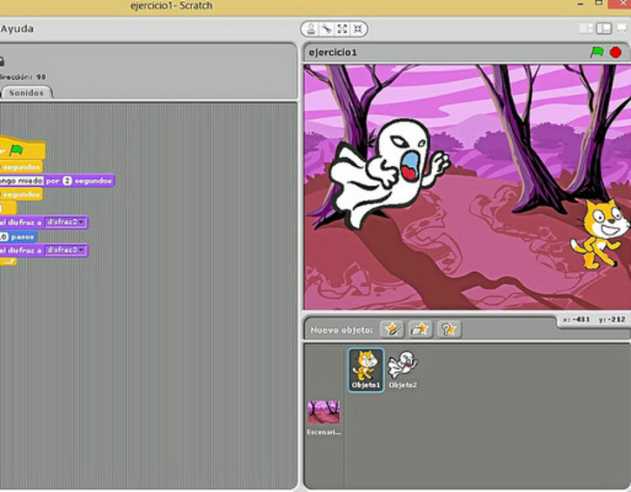The height and width of the screenshot is (492, 631).
Task: Select the Objeto1 cat sprite thumbnail
Action: tap(366, 369)
